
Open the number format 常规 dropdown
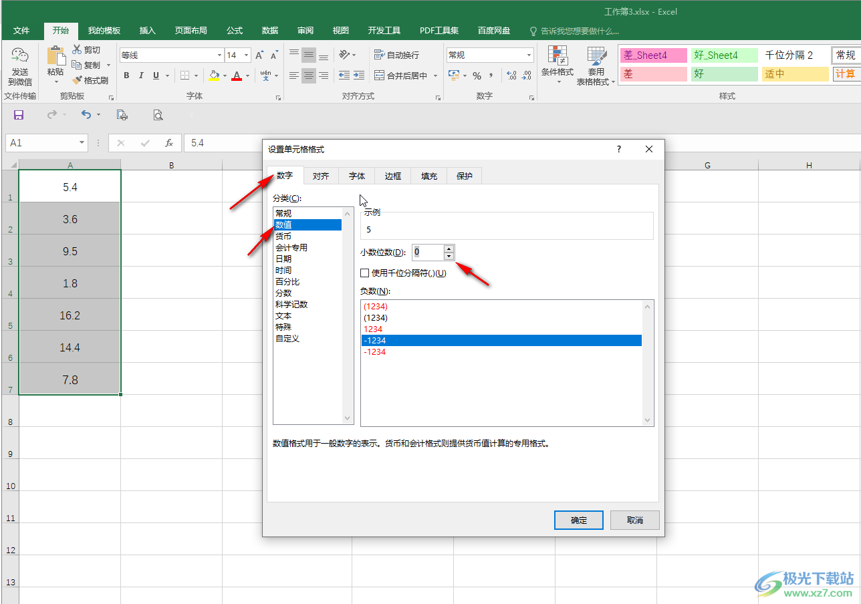pyautogui.click(x=529, y=55)
